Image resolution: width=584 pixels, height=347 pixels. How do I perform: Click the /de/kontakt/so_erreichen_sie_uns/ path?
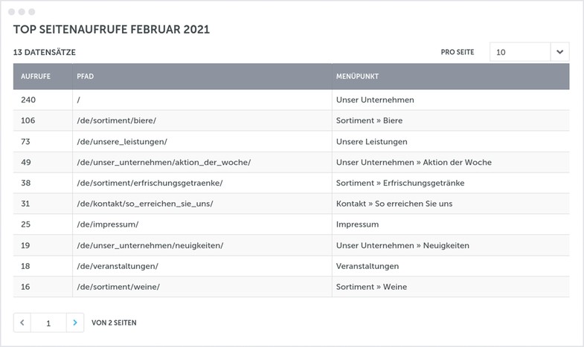144,204
